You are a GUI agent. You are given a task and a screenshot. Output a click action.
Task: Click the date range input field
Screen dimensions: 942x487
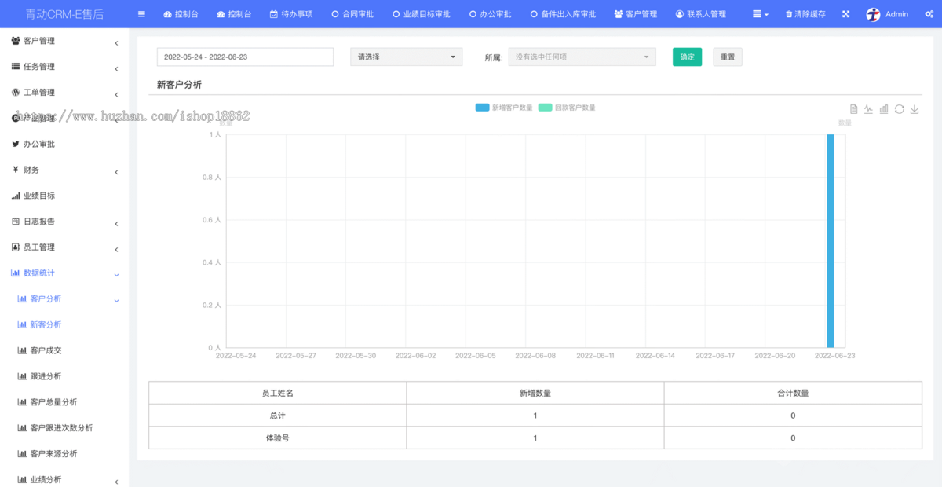coord(245,57)
